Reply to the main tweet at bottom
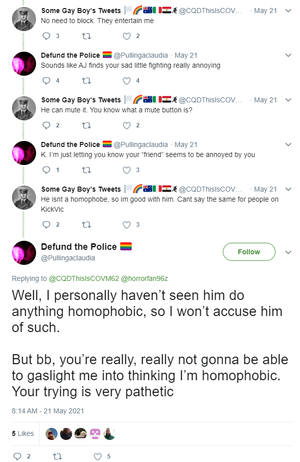 (x=18, y=456)
